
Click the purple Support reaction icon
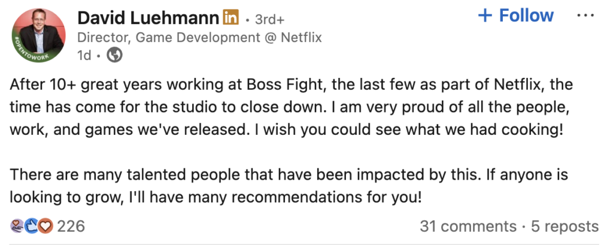(x=16, y=226)
